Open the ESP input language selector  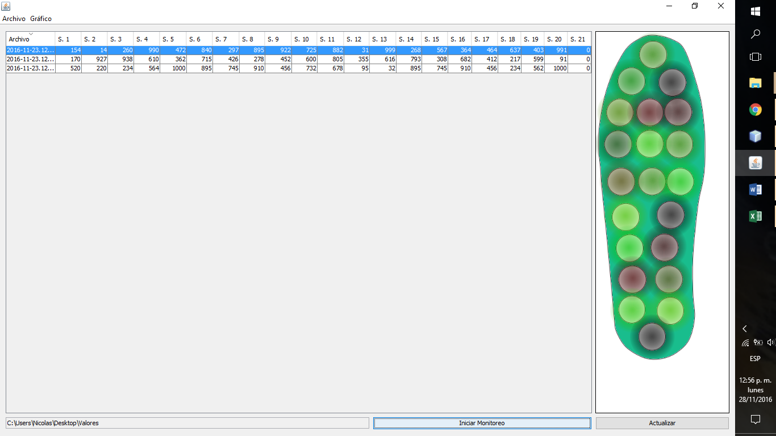pos(755,359)
